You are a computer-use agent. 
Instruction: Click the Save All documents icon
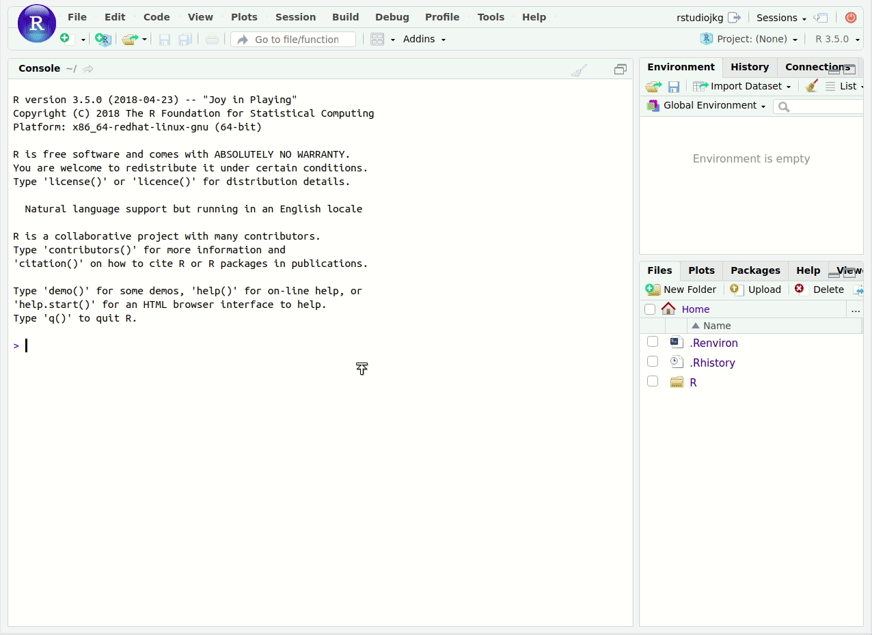pyautogui.click(x=185, y=40)
